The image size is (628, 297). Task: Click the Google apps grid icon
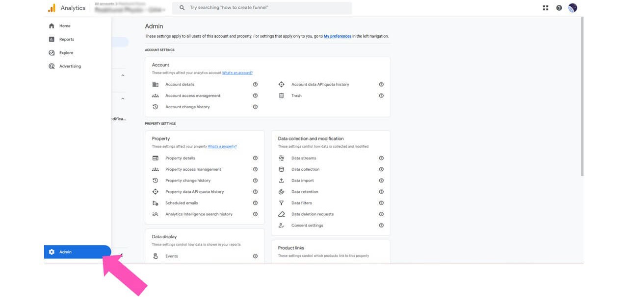[x=545, y=8]
